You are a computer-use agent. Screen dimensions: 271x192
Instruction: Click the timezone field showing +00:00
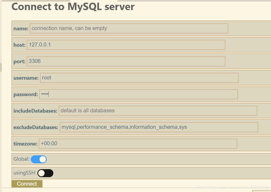point(138,144)
